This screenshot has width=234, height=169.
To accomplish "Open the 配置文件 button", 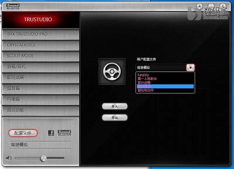I will (23, 133).
